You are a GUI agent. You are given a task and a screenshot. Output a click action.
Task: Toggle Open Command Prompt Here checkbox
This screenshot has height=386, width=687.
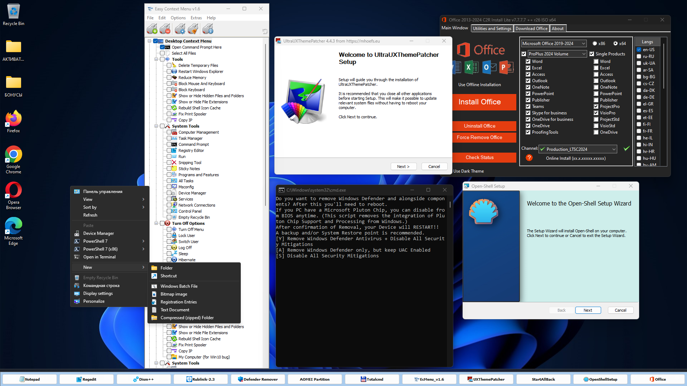162,47
